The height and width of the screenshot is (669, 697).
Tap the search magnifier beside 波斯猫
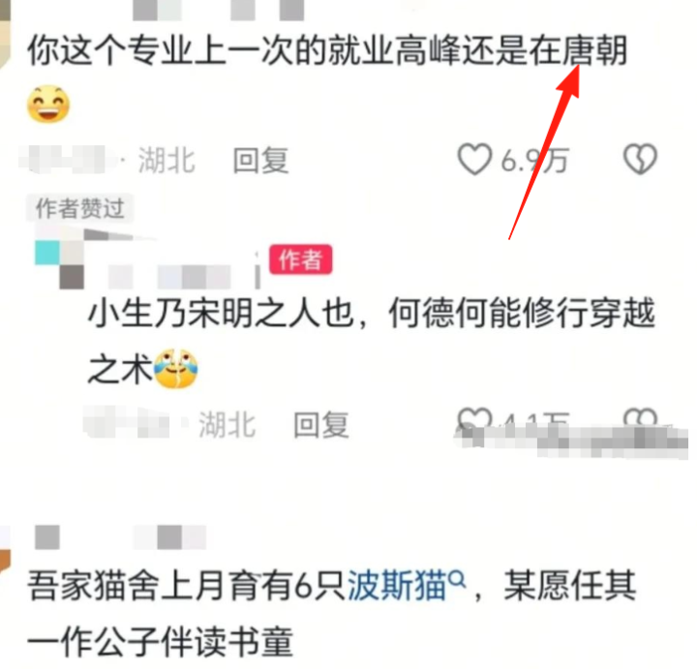coord(457,578)
